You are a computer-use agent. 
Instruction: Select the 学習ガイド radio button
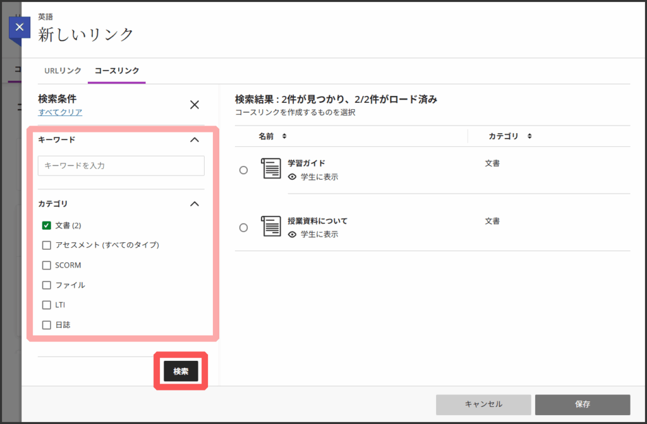tap(243, 170)
